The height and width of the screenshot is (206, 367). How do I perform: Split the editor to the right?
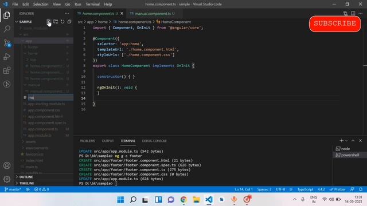pos(353,14)
